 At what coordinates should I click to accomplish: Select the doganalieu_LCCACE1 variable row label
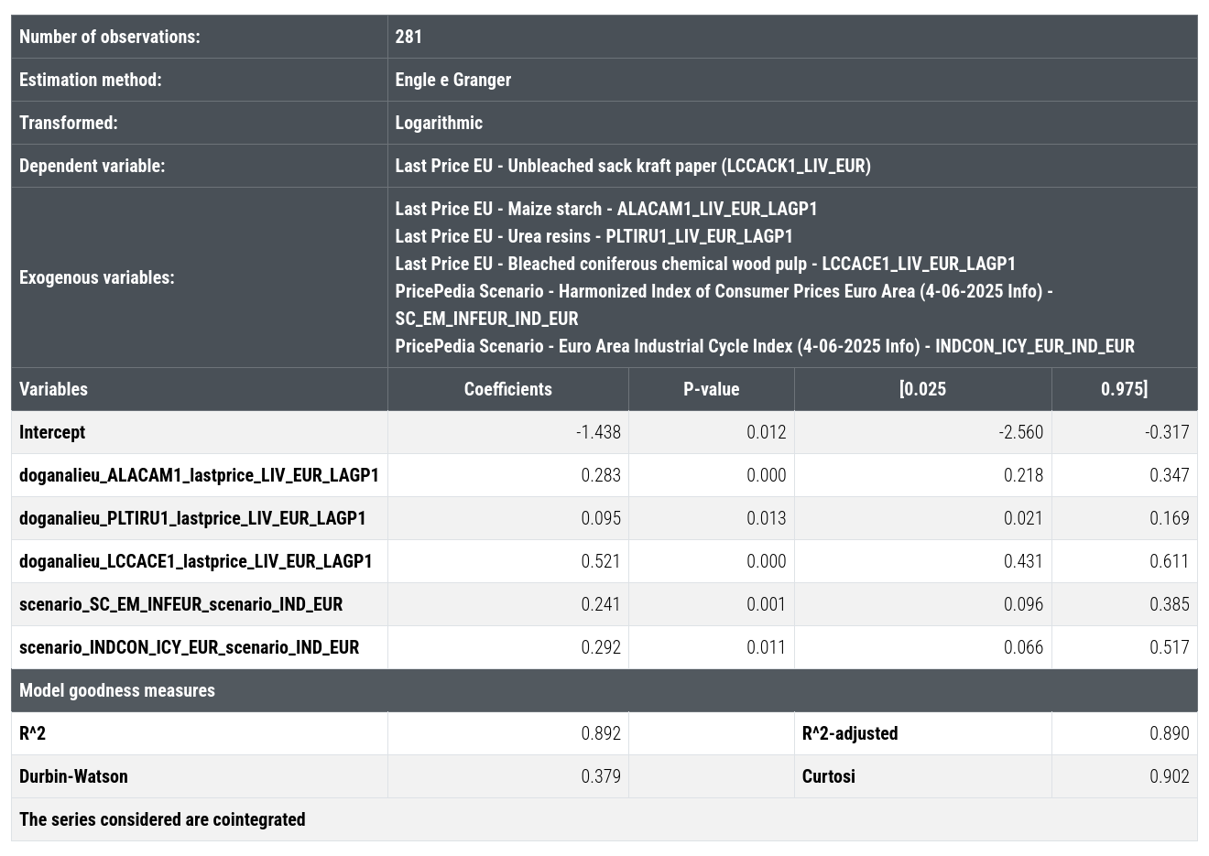[x=196, y=561]
